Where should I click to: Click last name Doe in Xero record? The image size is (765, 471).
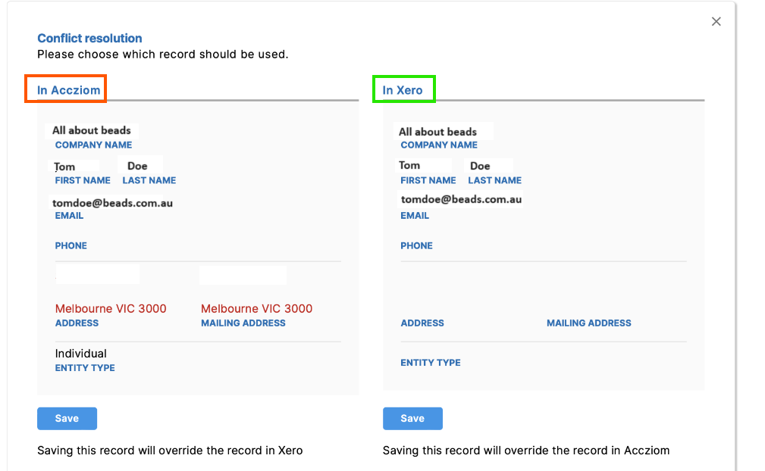point(480,166)
